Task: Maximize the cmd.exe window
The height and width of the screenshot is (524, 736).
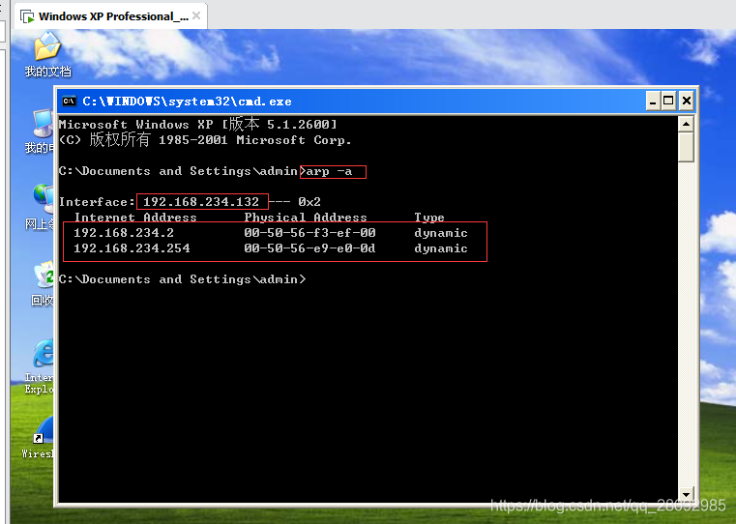Action: tap(668, 101)
